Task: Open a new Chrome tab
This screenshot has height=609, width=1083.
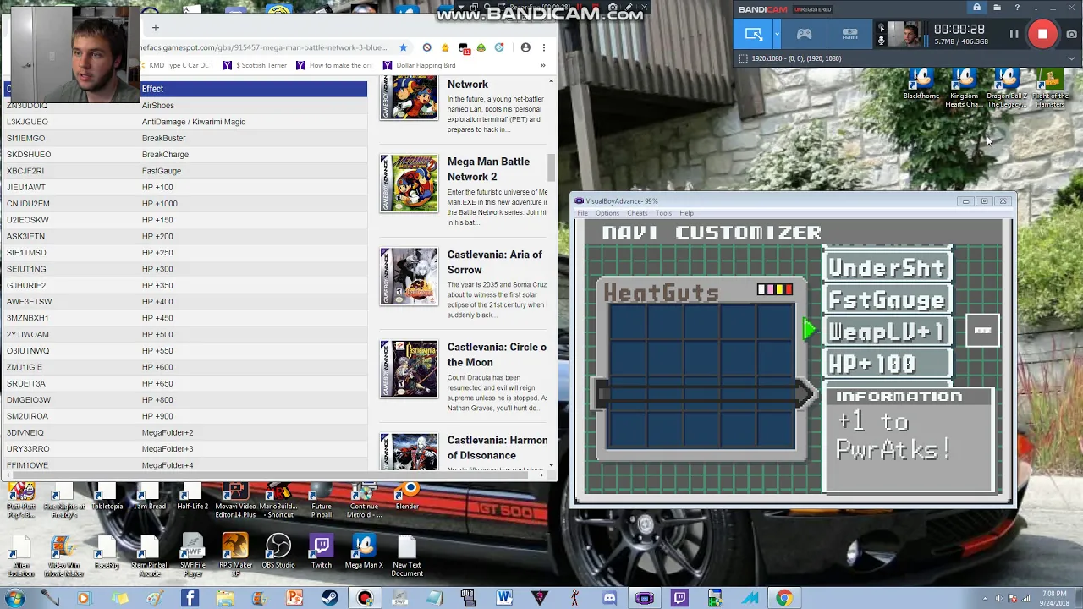Action: pyautogui.click(x=155, y=28)
